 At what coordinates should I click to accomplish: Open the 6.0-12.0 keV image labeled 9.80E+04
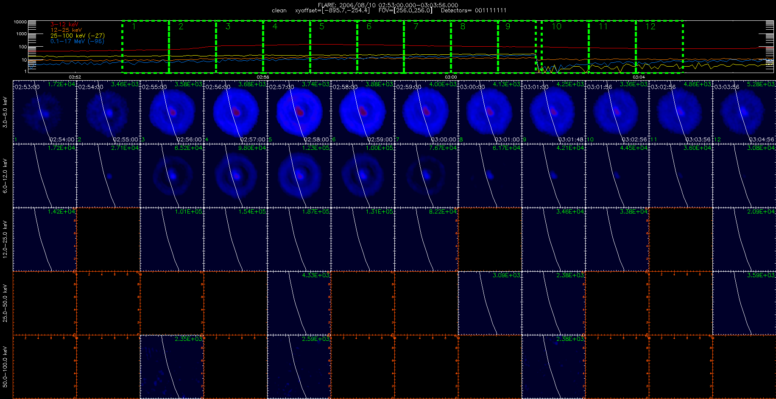pos(236,175)
